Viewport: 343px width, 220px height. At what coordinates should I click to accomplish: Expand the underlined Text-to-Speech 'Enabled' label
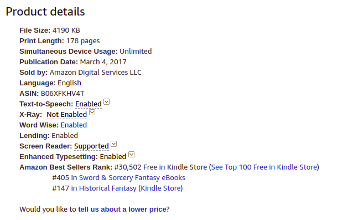pos(89,104)
